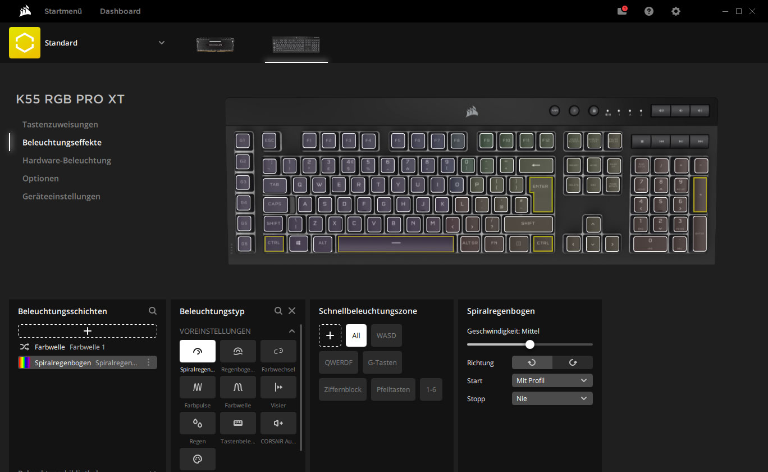Open the Stopp dropdown Nie
The image size is (768, 472).
(x=552, y=398)
